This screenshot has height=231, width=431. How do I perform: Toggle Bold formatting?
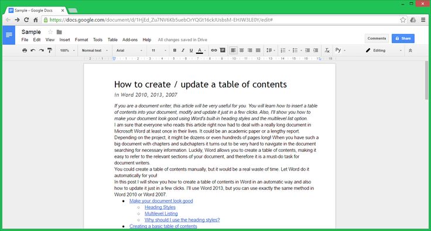click(175, 50)
